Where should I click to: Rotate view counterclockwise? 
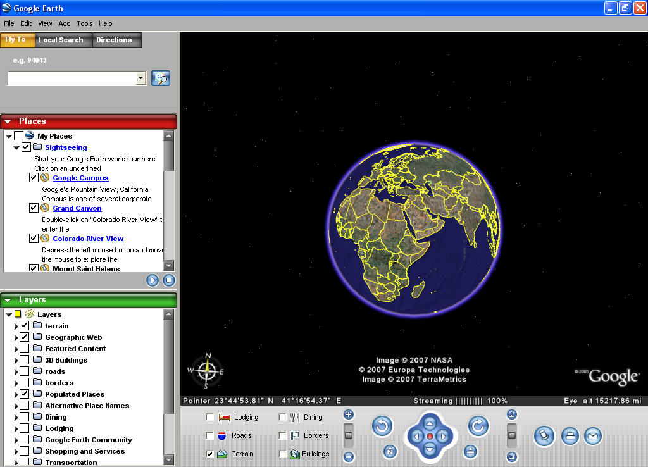(382, 426)
